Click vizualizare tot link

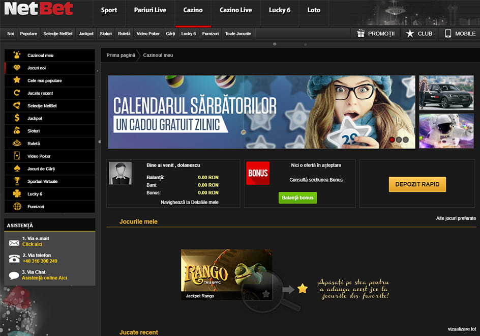[462, 329]
